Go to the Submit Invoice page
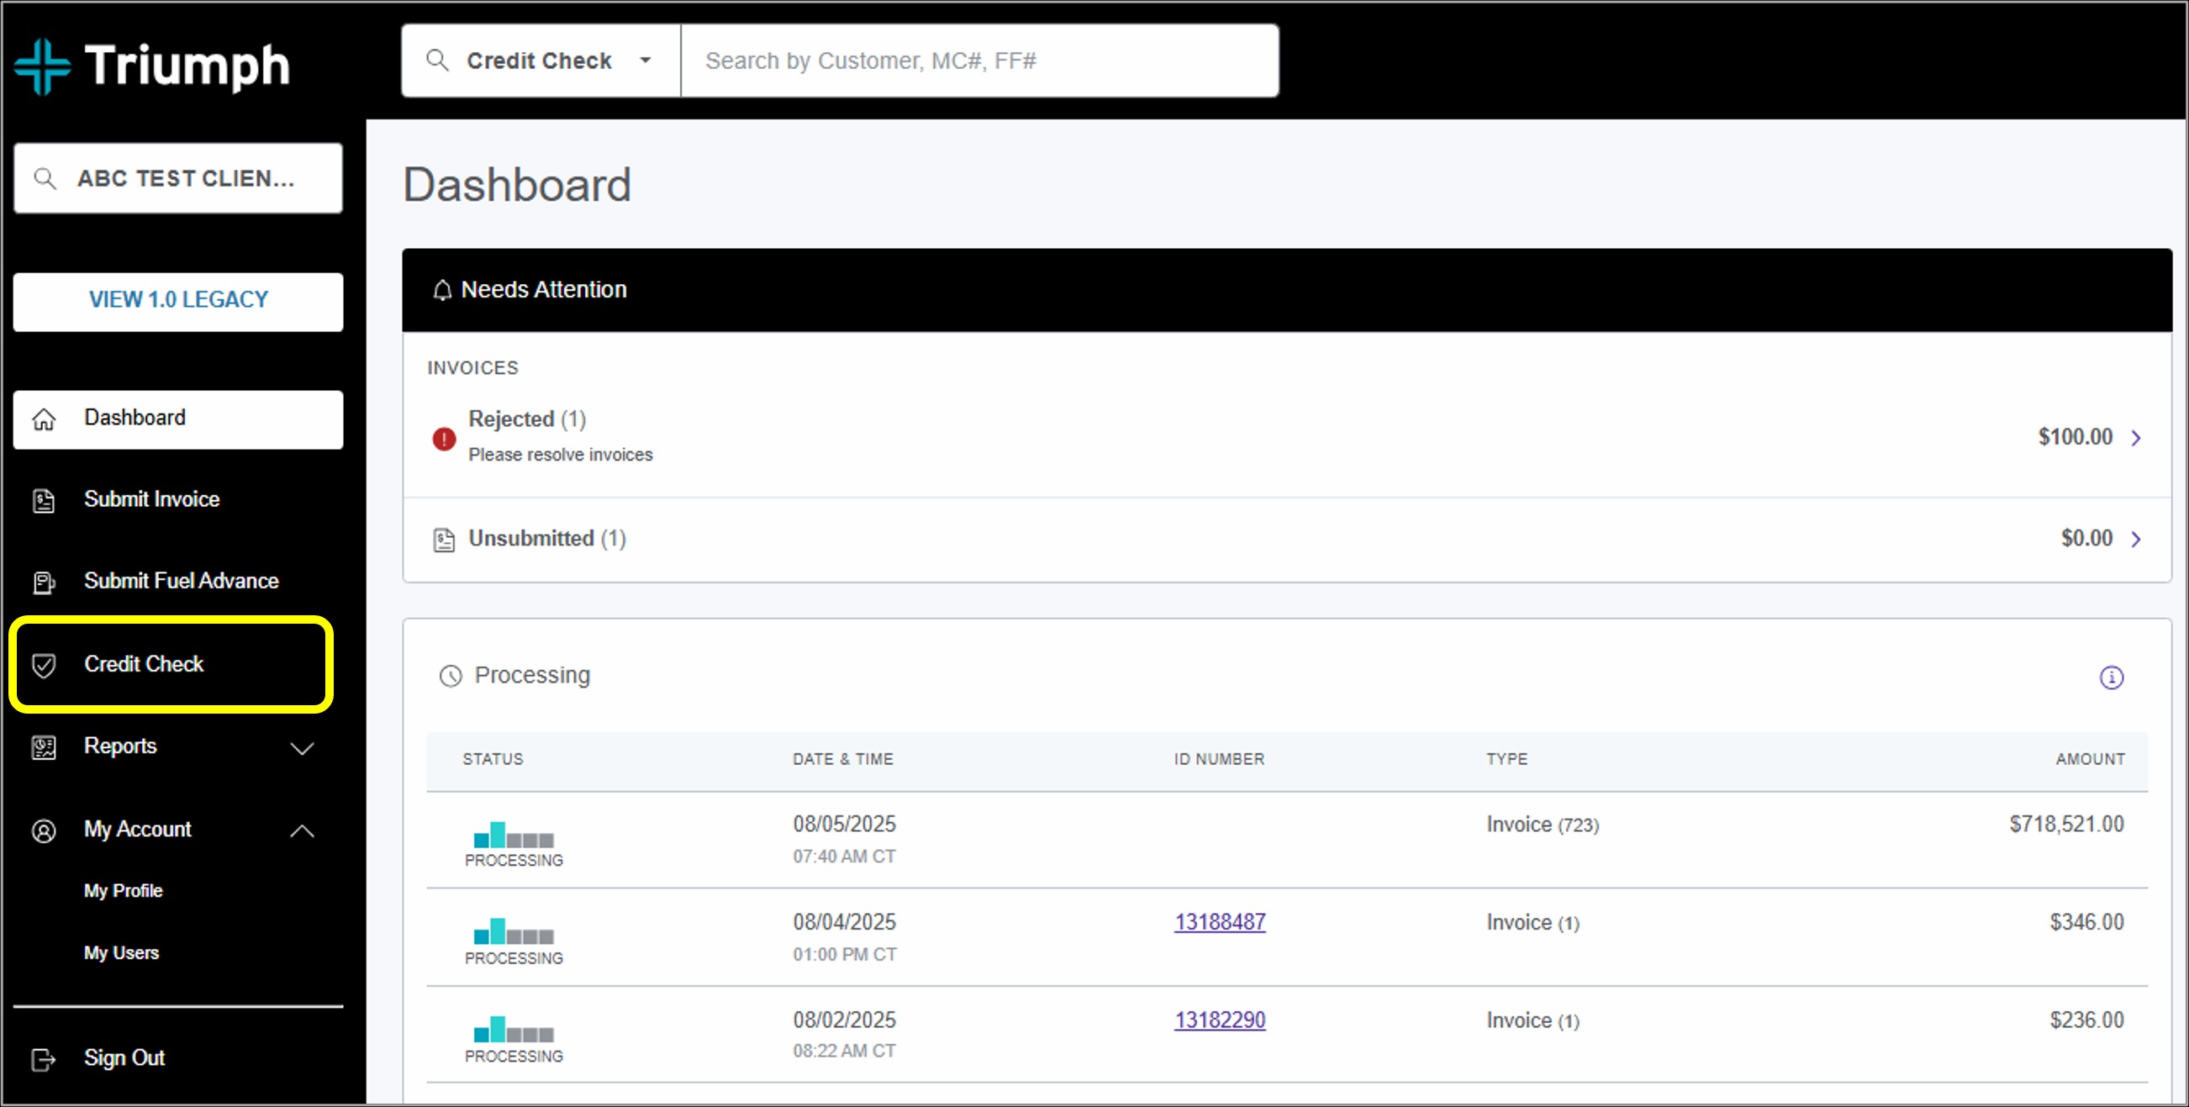The width and height of the screenshot is (2189, 1107). coord(151,499)
